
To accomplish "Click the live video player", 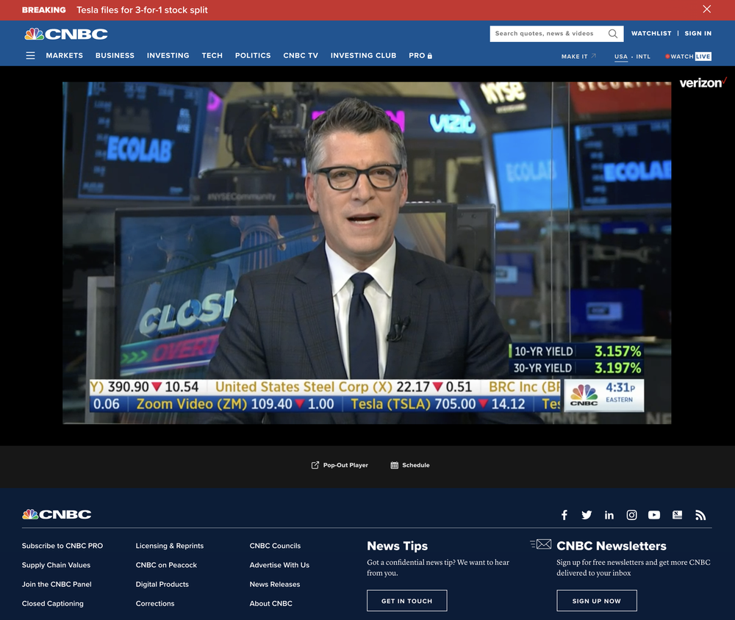I will pos(367,253).
